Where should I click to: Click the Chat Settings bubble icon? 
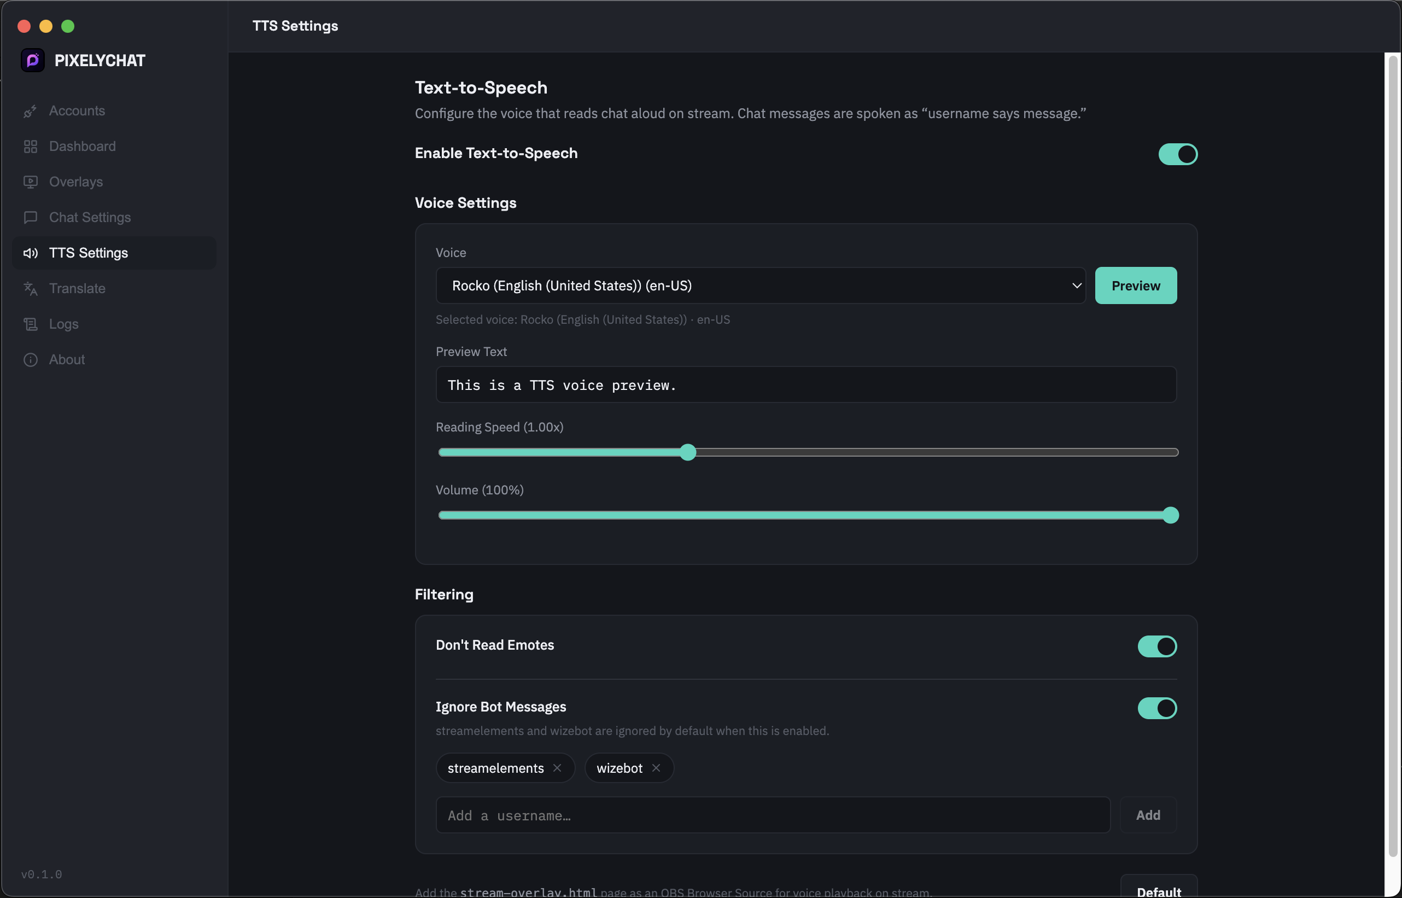(x=30, y=218)
